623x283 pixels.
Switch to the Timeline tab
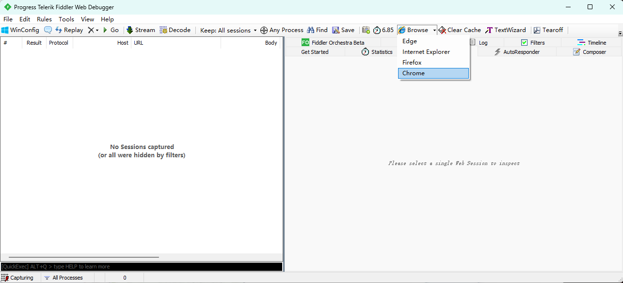click(591, 43)
